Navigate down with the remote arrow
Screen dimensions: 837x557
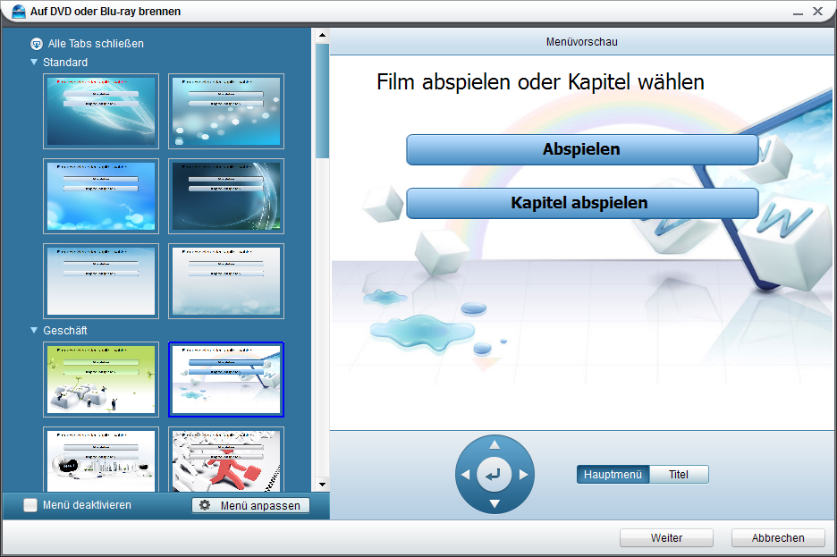(495, 503)
